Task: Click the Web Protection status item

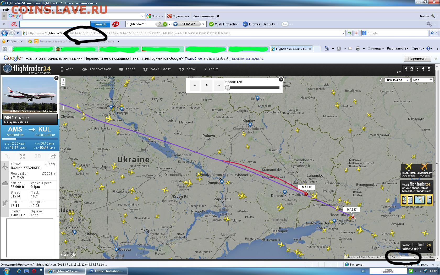Action: pos(224,24)
